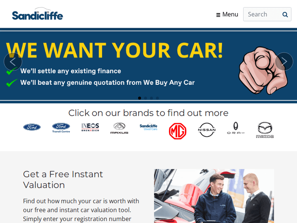The width and height of the screenshot is (297, 223).
Task: Open the Sandicliffe Used Cars logo
Action: pos(148,127)
